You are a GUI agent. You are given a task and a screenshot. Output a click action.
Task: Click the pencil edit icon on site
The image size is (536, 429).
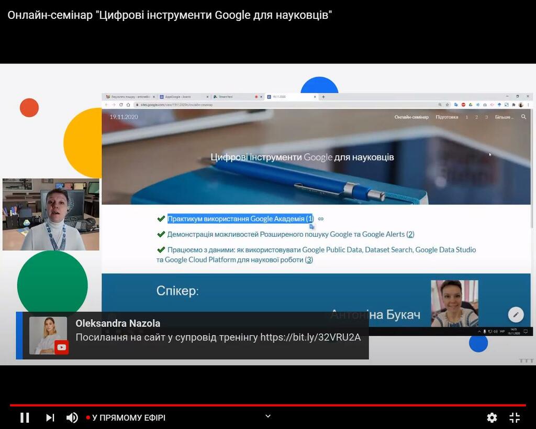point(516,314)
